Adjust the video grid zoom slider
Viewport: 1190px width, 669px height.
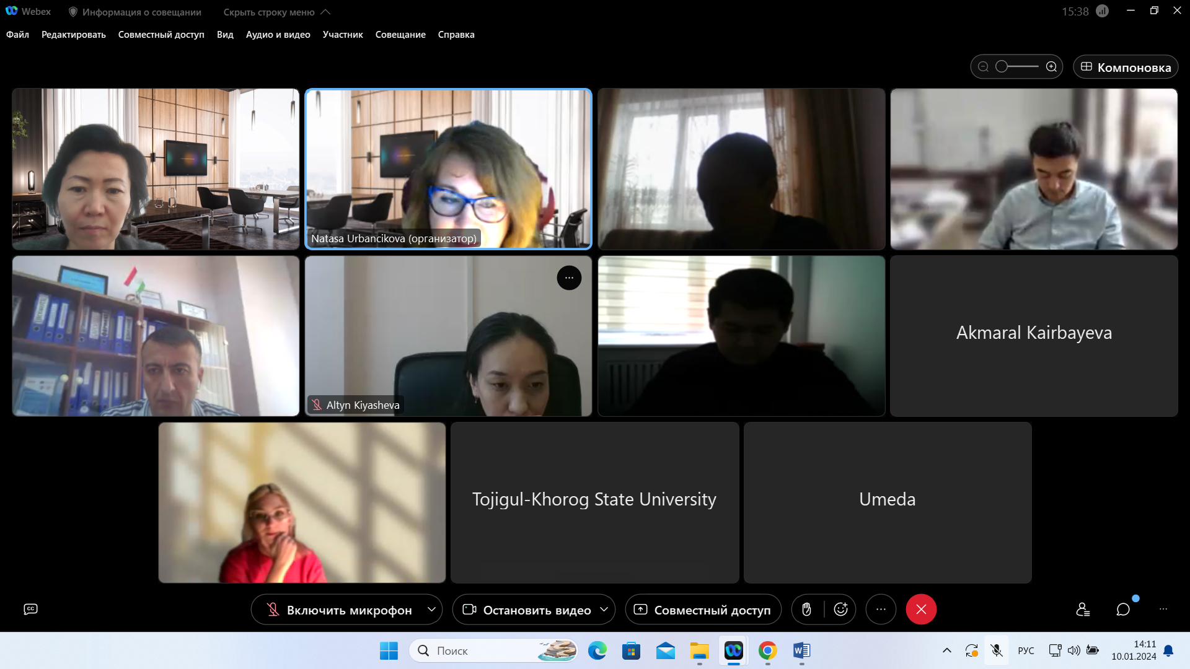(1017, 67)
